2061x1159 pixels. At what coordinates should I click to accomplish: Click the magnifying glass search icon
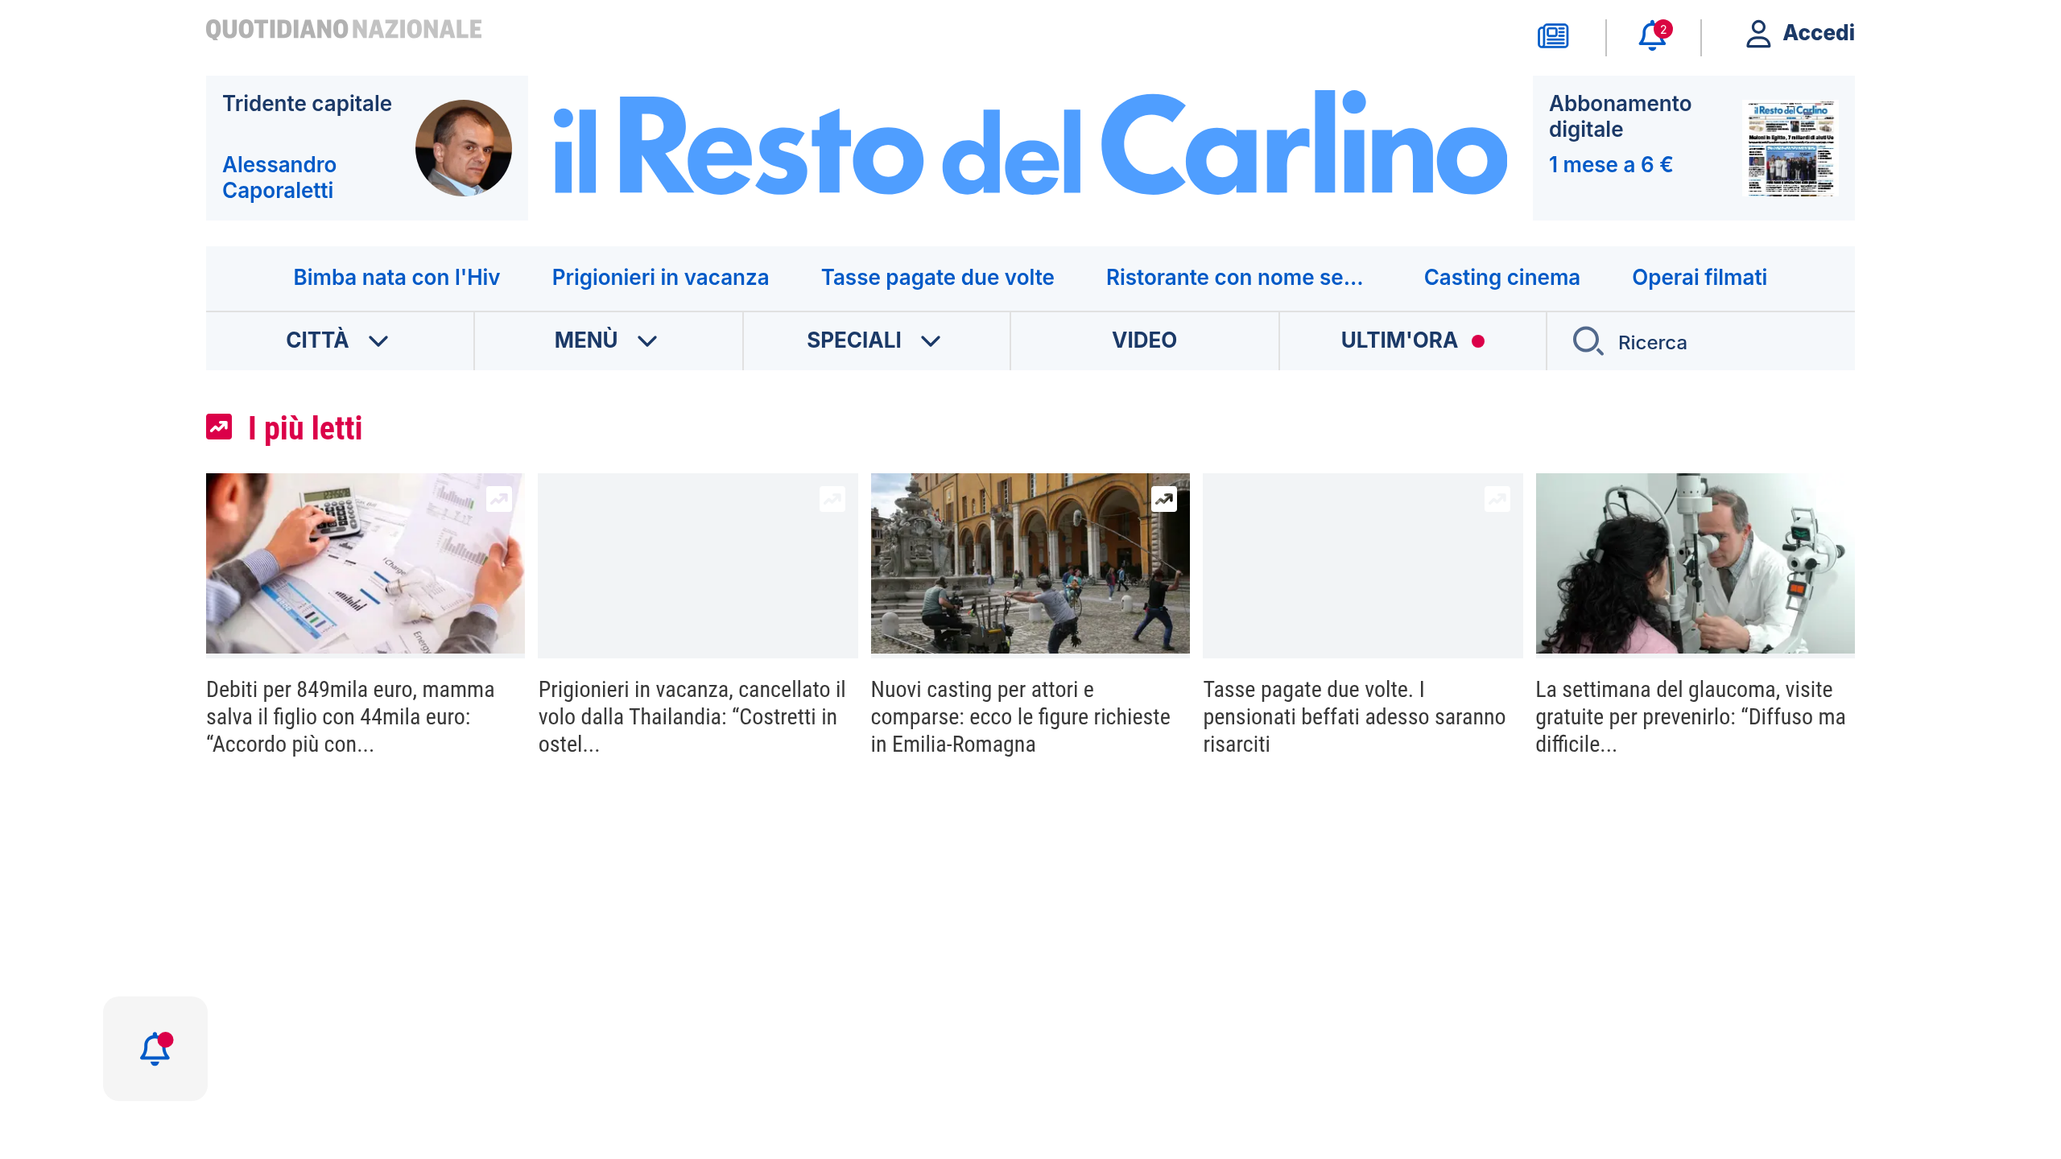click(x=1588, y=341)
